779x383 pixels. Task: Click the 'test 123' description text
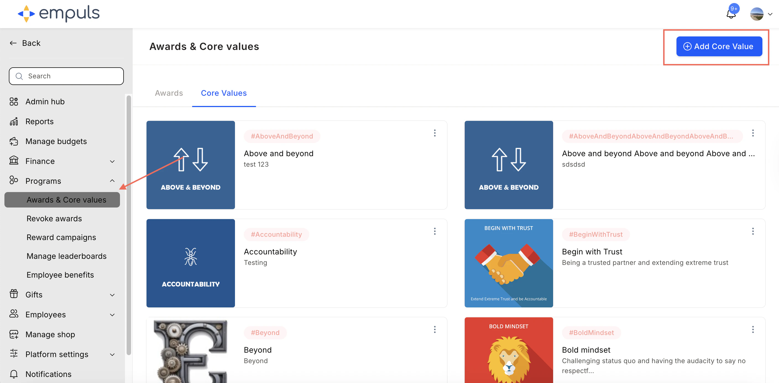tap(256, 164)
